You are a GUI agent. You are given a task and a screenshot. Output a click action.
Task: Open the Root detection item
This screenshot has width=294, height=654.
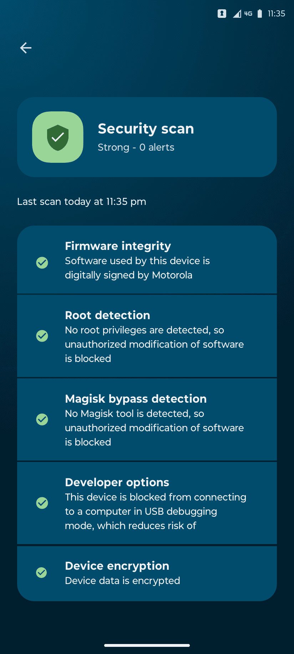(147, 336)
